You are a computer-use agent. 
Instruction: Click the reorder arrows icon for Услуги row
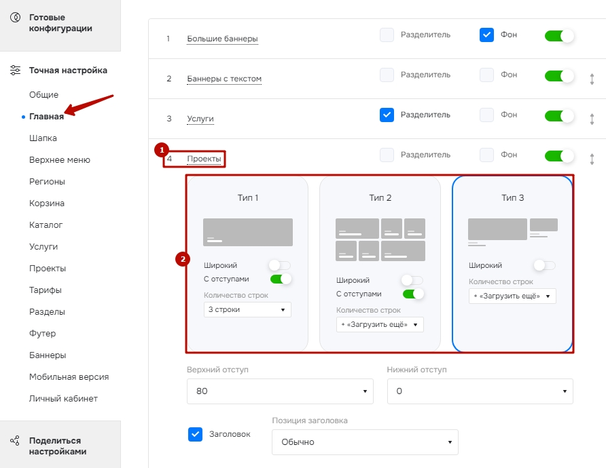tap(592, 119)
